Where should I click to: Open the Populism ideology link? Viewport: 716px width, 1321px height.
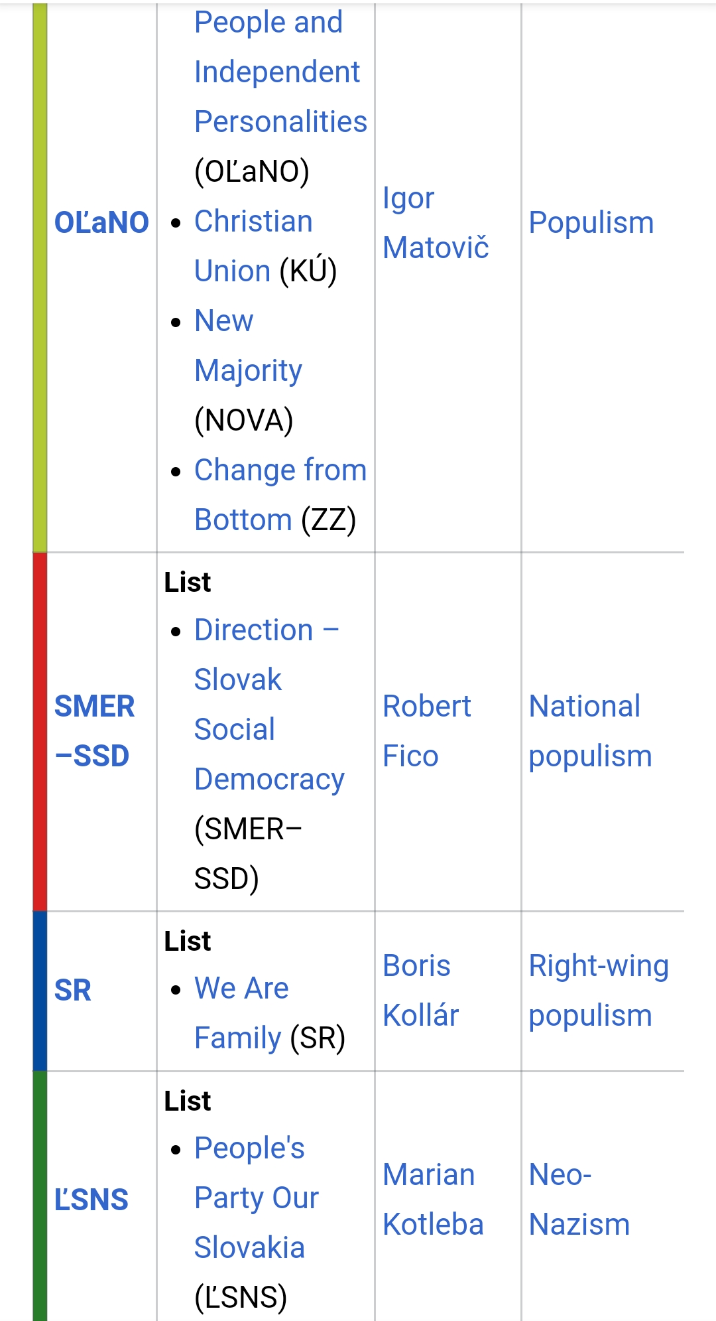tap(591, 222)
